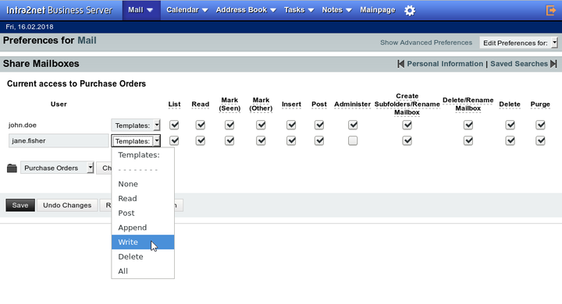Select Write template option

pos(143,242)
